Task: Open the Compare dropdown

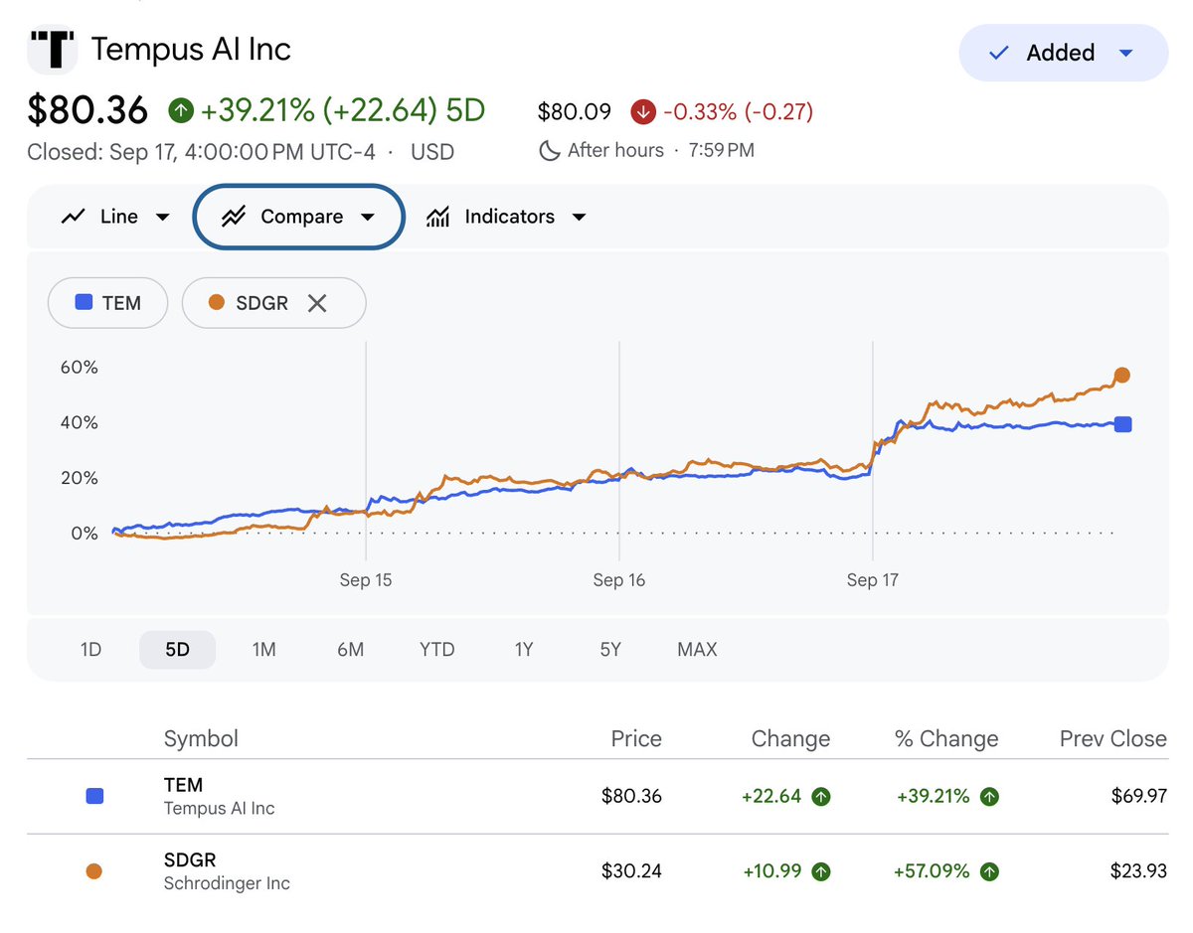Action: [x=298, y=217]
